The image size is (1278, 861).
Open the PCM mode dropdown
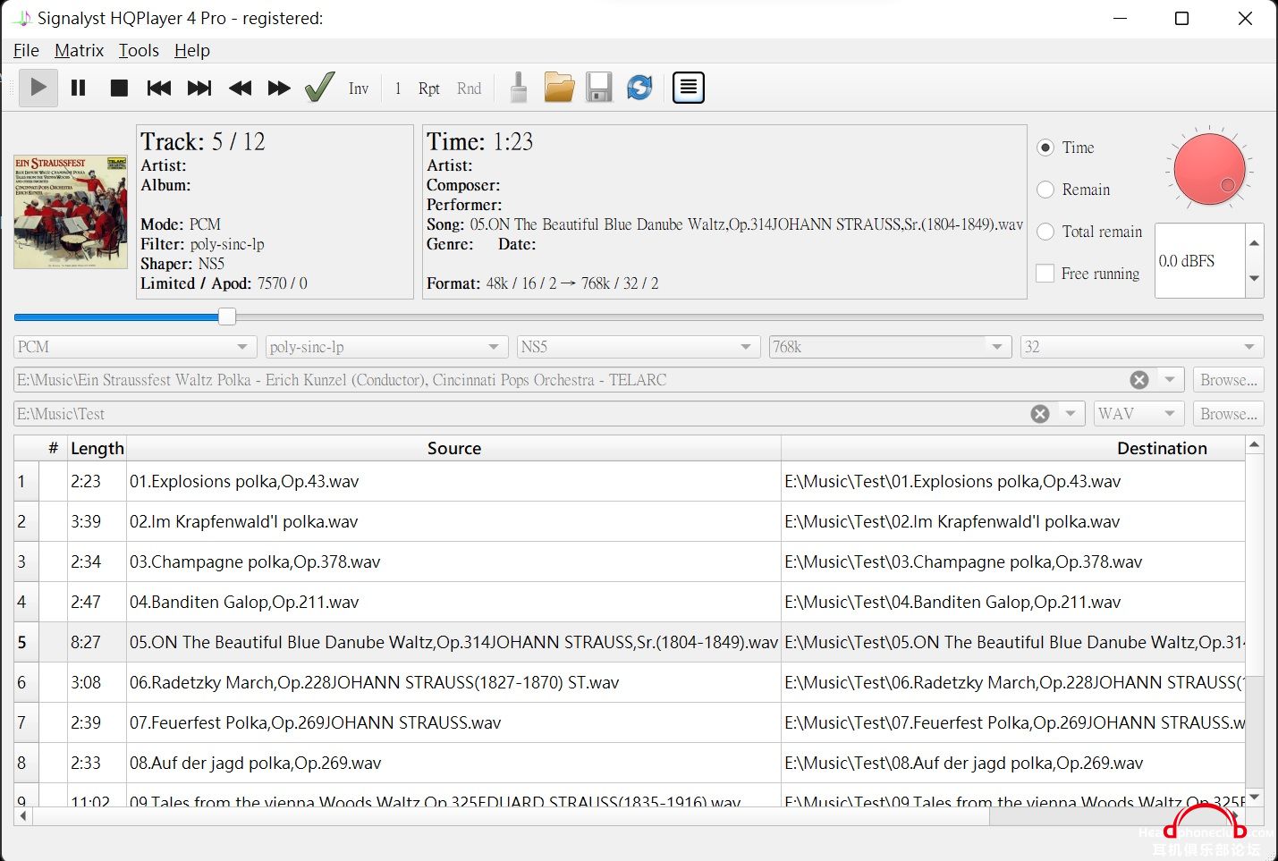click(x=134, y=347)
